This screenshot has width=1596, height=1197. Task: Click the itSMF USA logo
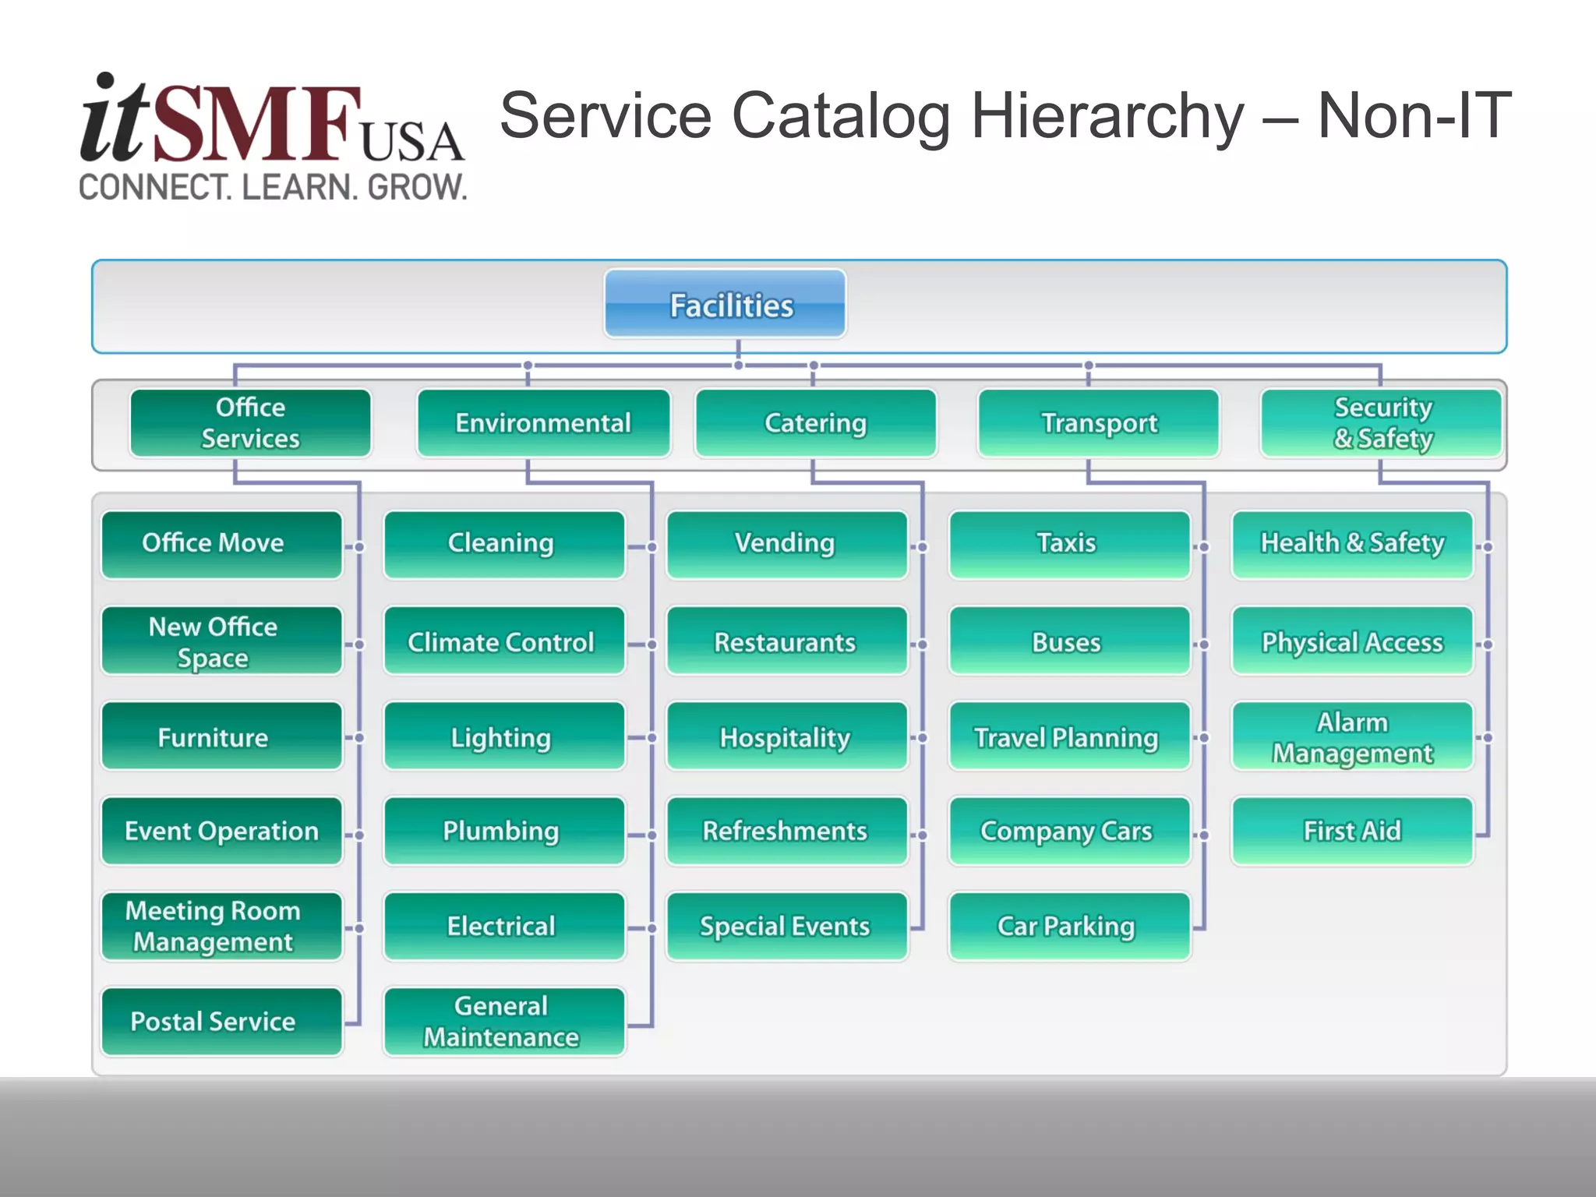coord(273,136)
